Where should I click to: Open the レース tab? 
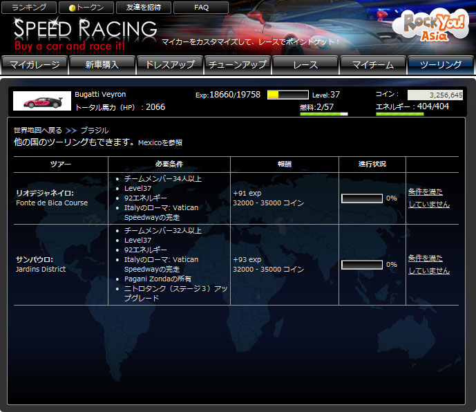click(305, 65)
